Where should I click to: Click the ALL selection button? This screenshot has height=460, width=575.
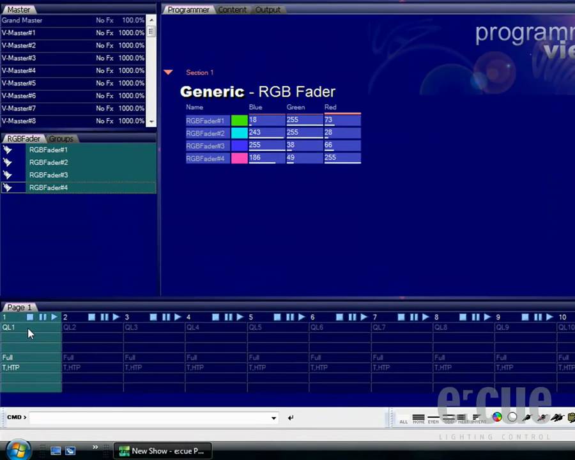(x=403, y=422)
